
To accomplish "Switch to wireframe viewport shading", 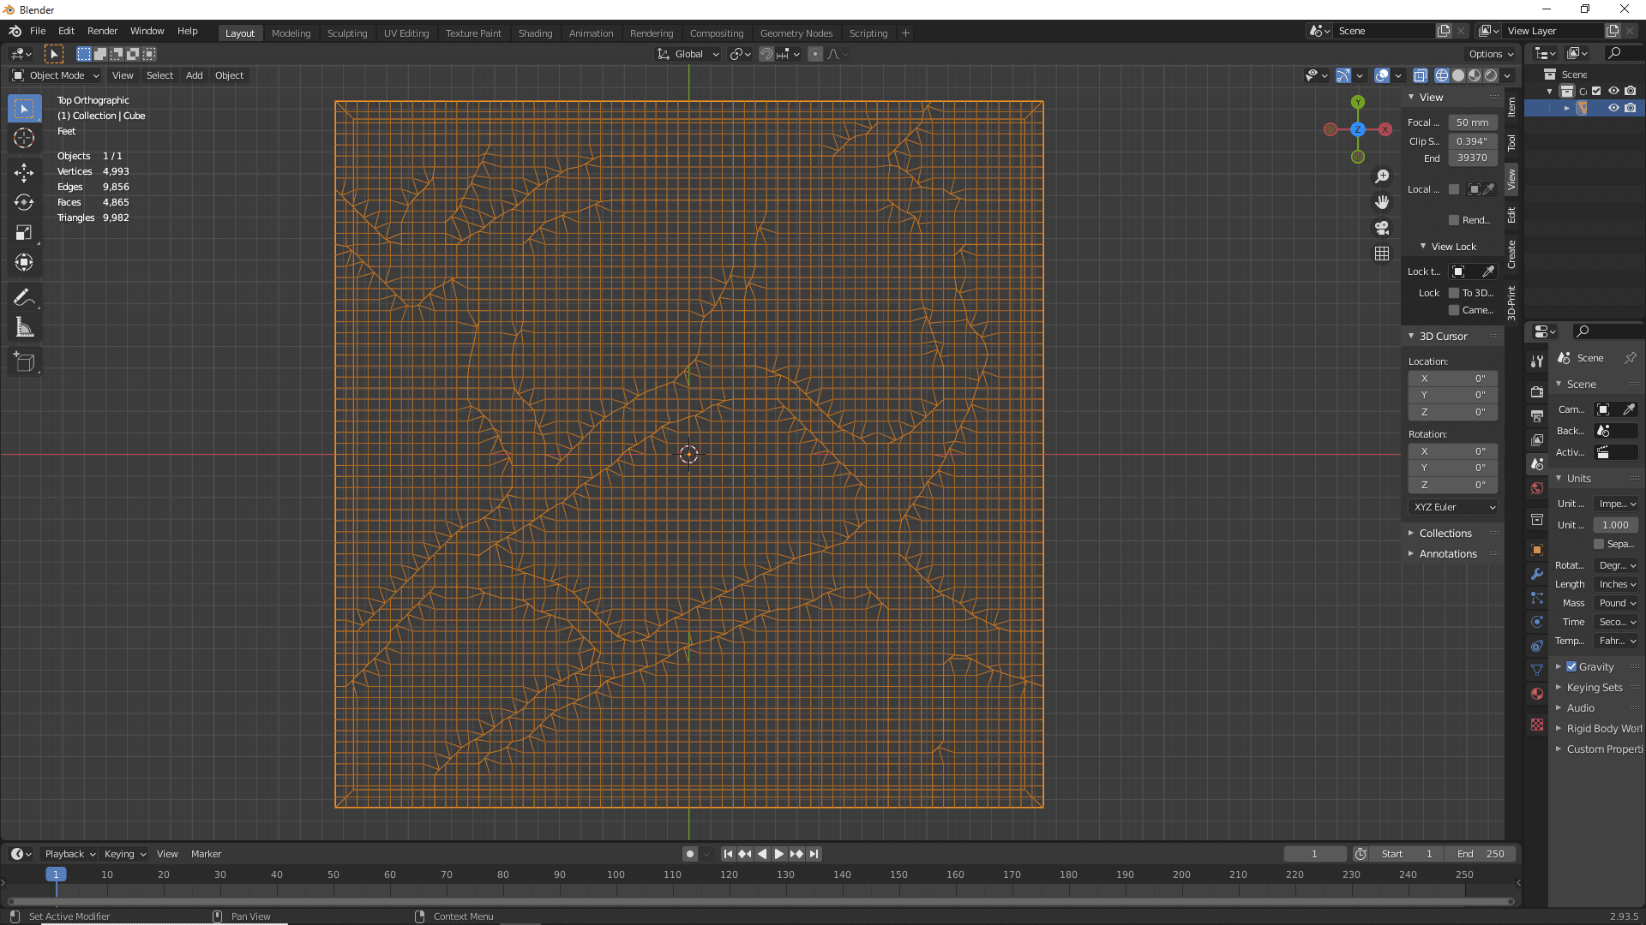I will 1442,75.
